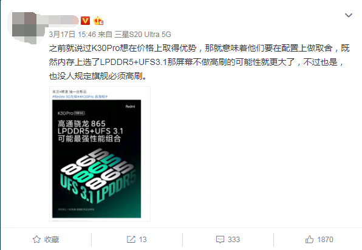Image resolution: width=362 pixels, height=250 pixels.
Task: Click the 高通骁龙 865 headline in the poster
Action: (x=81, y=124)
